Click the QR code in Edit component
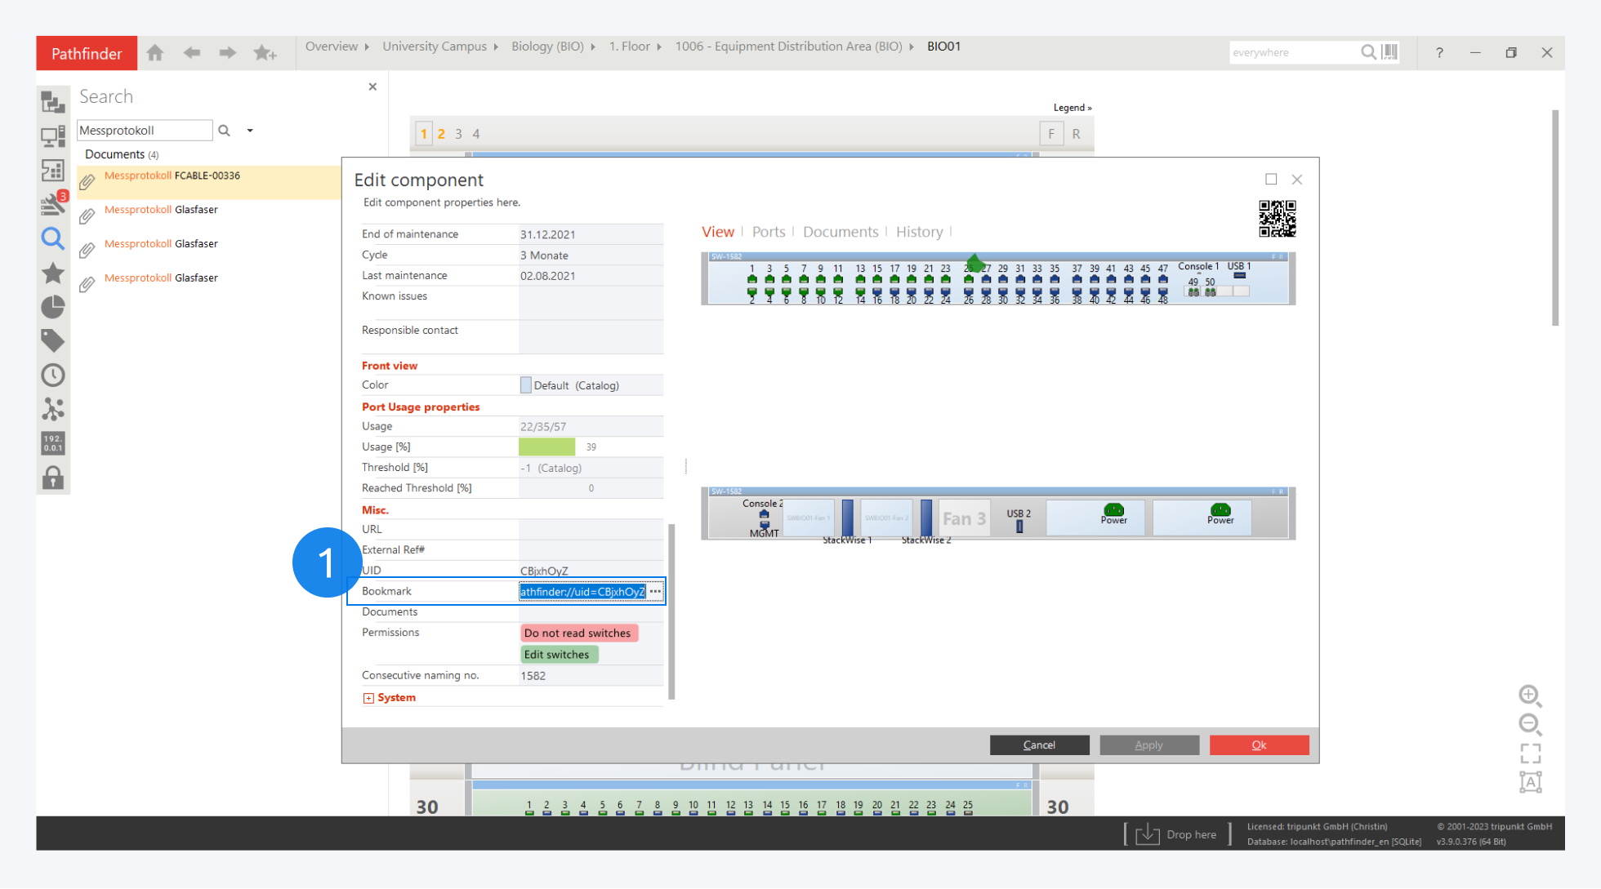Image resolution: width=1601 pixels, height=889 pixels. 1277,219
